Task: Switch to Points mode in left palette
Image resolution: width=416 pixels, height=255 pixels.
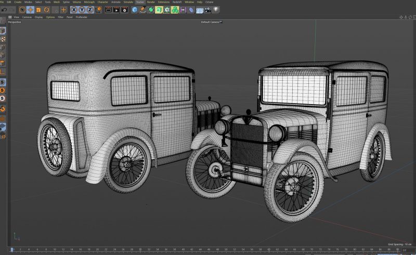Action: 3,47
